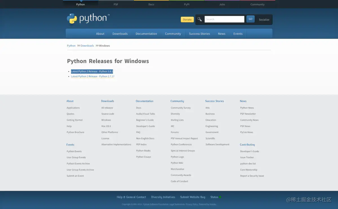Open footer Submit an Event link
The width and height of the screenshot is (338, 209).
[75, 176]
